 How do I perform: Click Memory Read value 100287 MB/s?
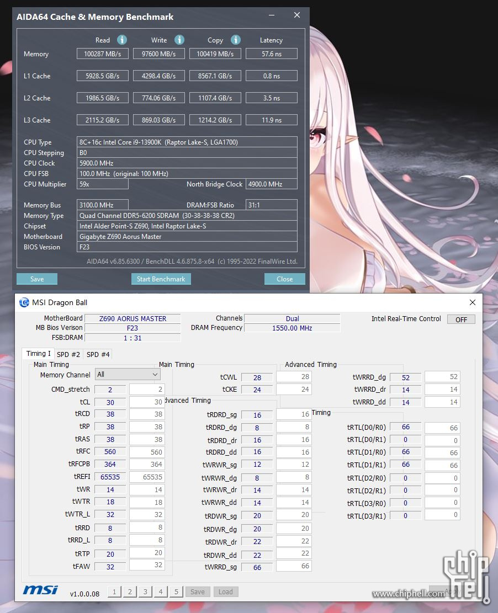103,54
